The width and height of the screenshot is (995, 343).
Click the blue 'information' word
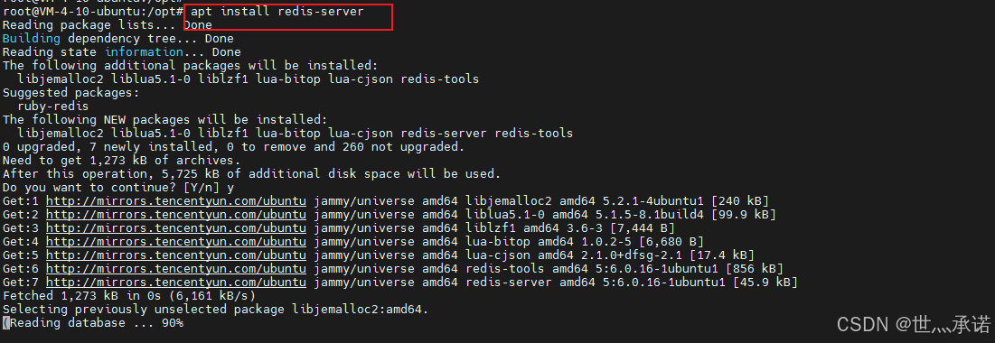tap(144, 52)
